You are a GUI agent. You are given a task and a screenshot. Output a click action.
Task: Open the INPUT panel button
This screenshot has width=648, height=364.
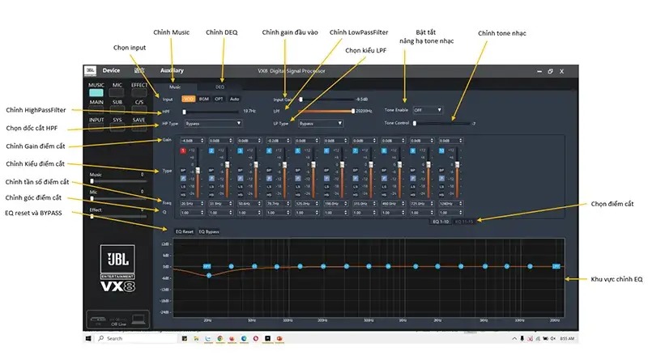96,128
